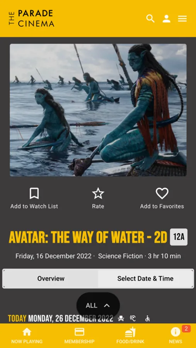
Task: Click the bookmark Add to Watch List icon
Action: [34, 193]
